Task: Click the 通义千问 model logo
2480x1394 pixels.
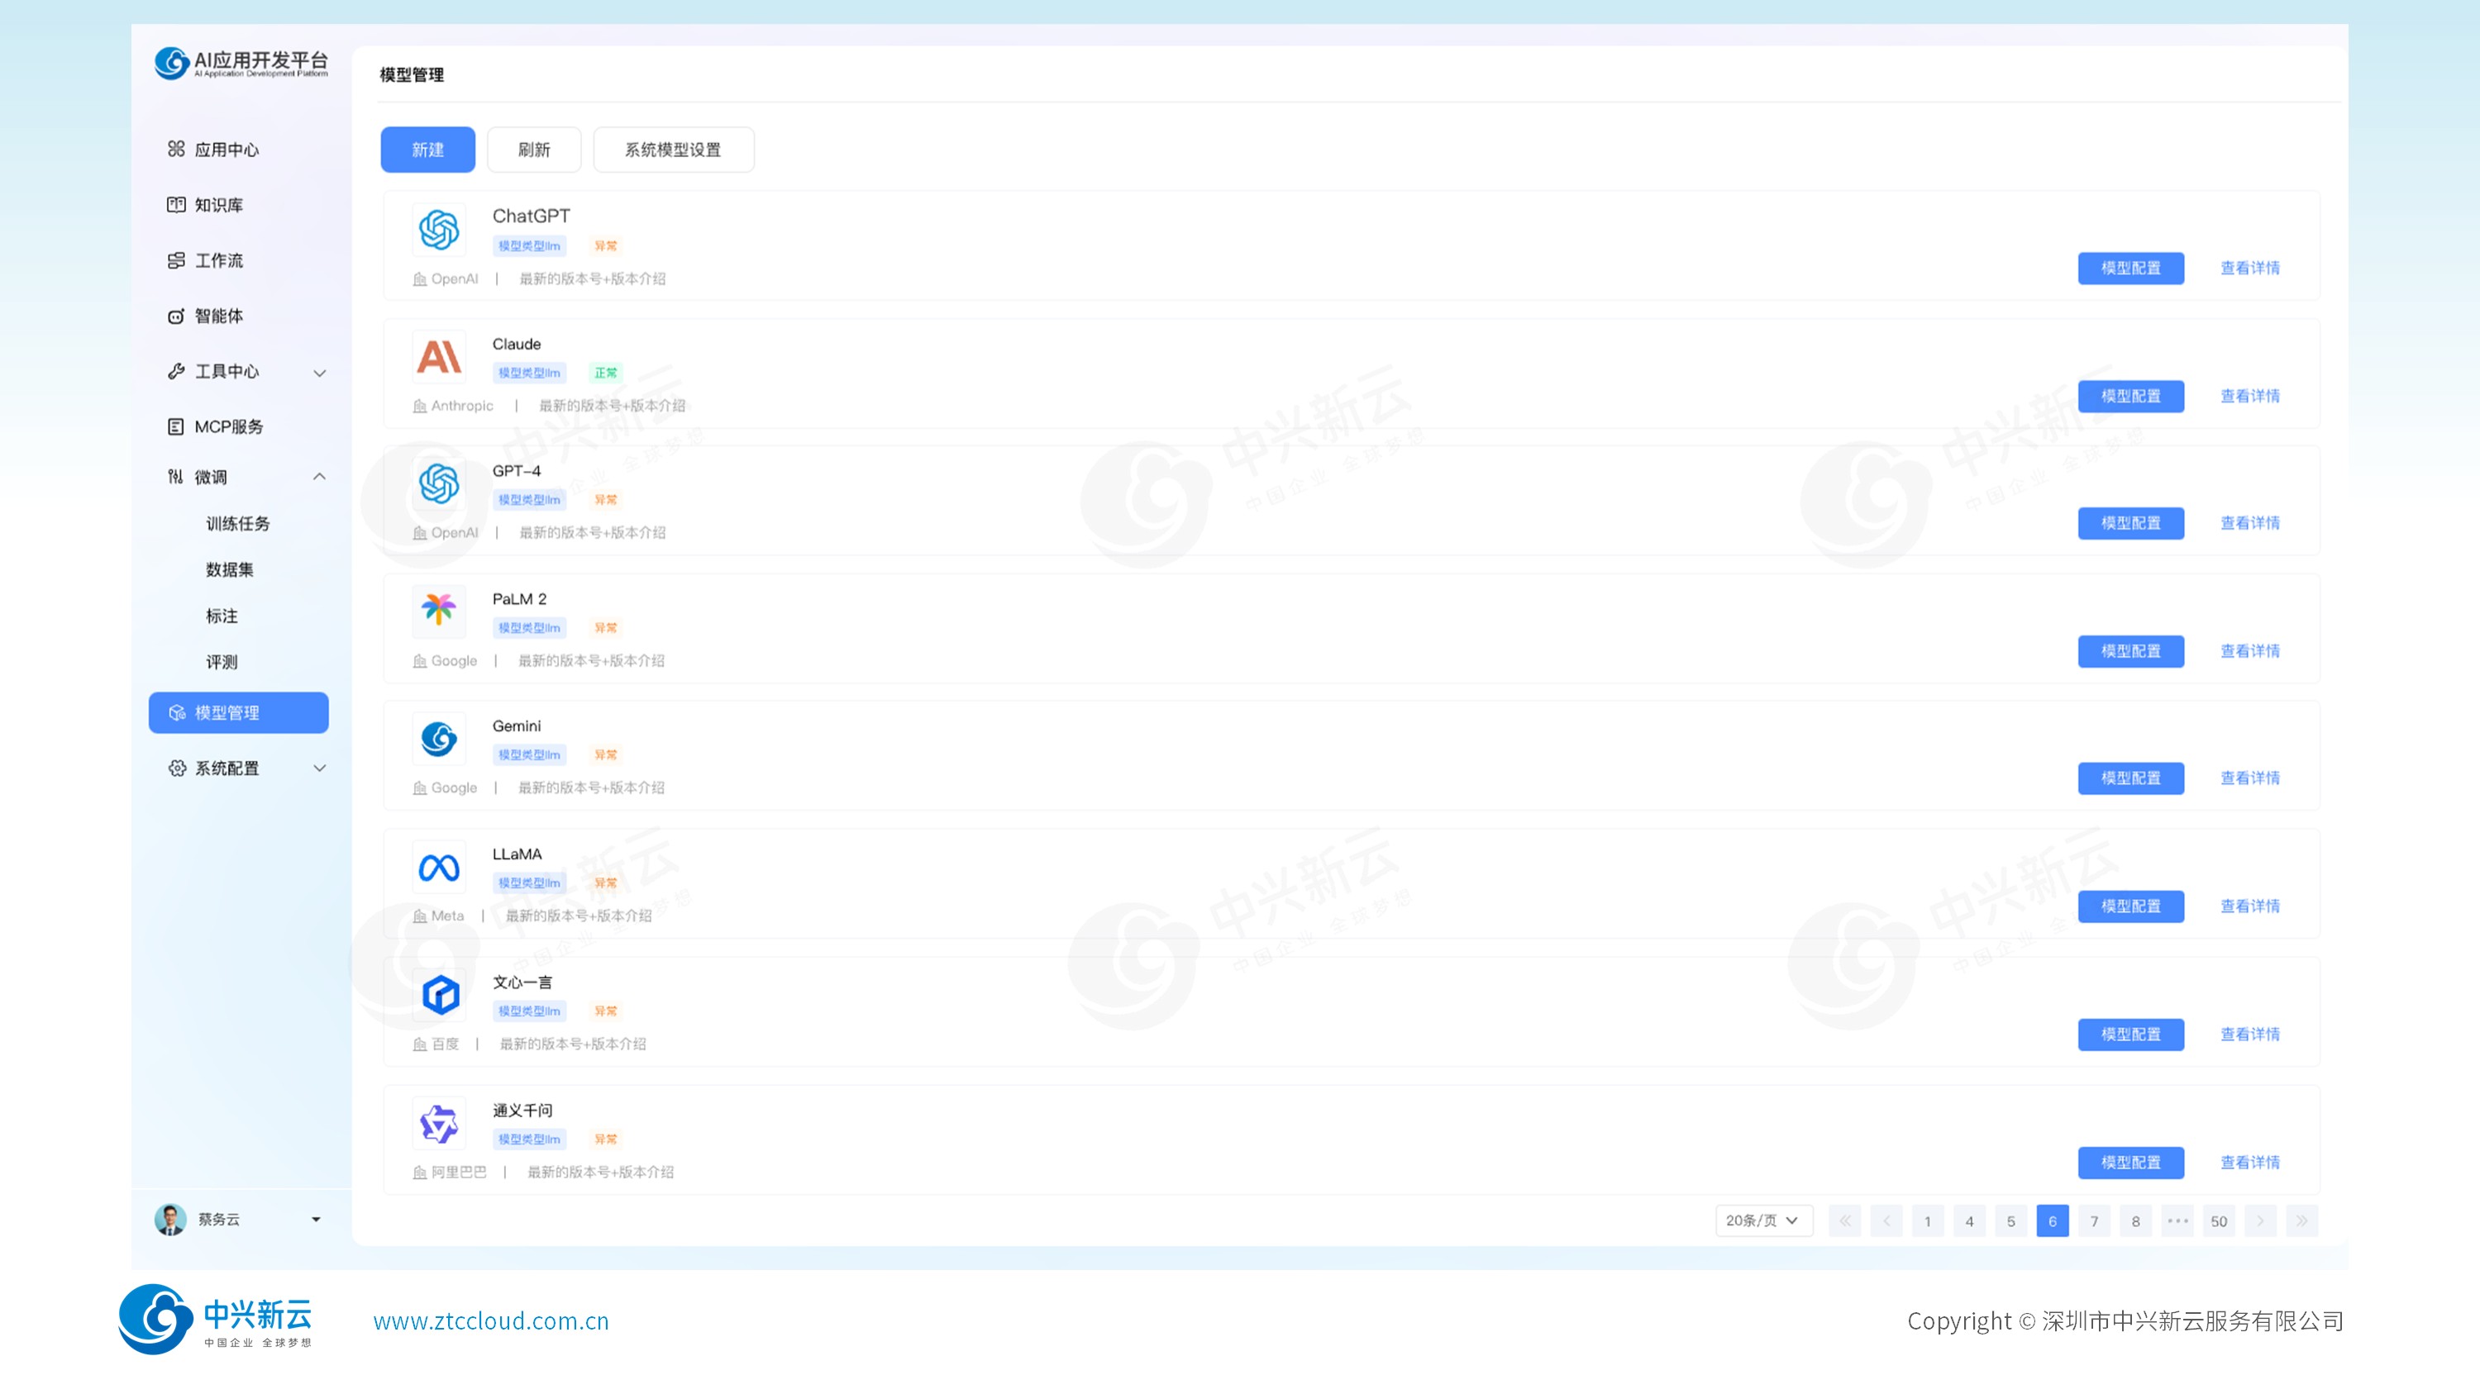Action: point(439,1124)
